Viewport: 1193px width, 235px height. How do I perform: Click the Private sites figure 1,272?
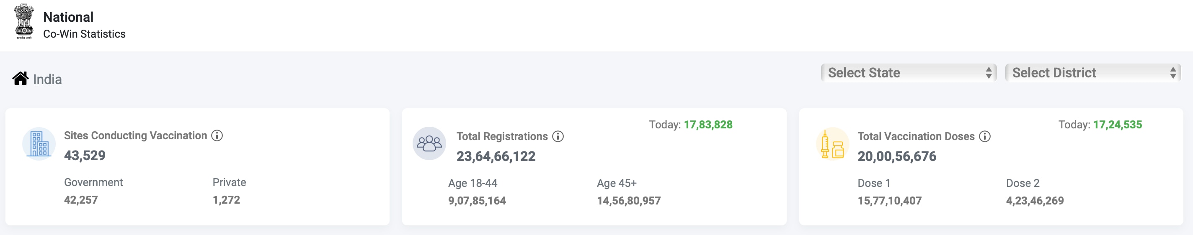[x=227, y=200]
